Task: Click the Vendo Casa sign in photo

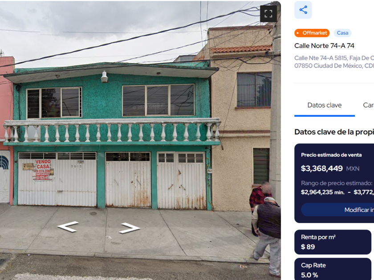Action: coord(43,169)
